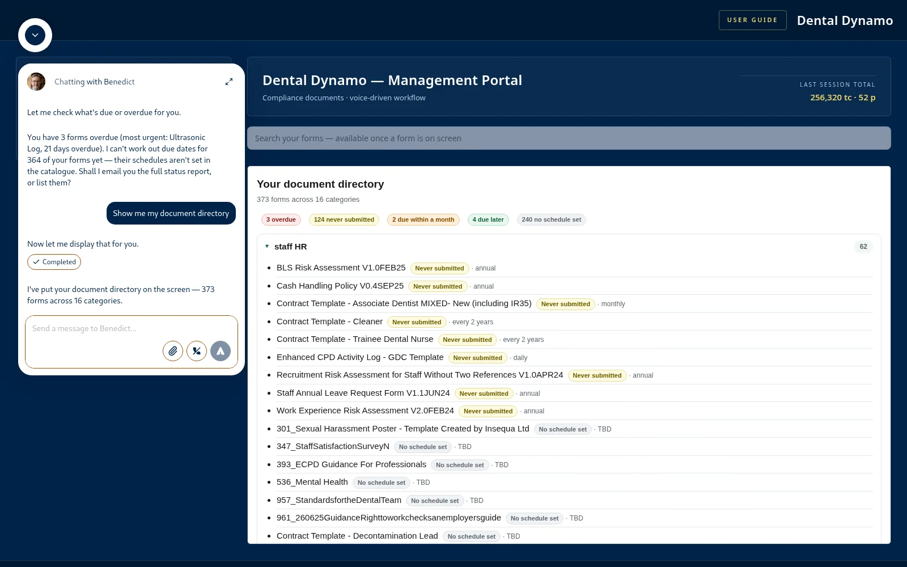Open 347_StaffSatisfactionSurveyN
The height and width of the screenshot is (567, 907).
tap(333, 446)
